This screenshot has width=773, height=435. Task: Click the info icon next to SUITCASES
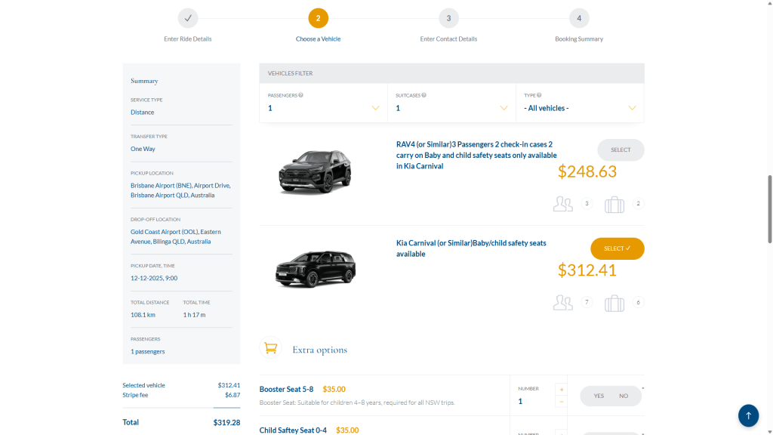423,94
